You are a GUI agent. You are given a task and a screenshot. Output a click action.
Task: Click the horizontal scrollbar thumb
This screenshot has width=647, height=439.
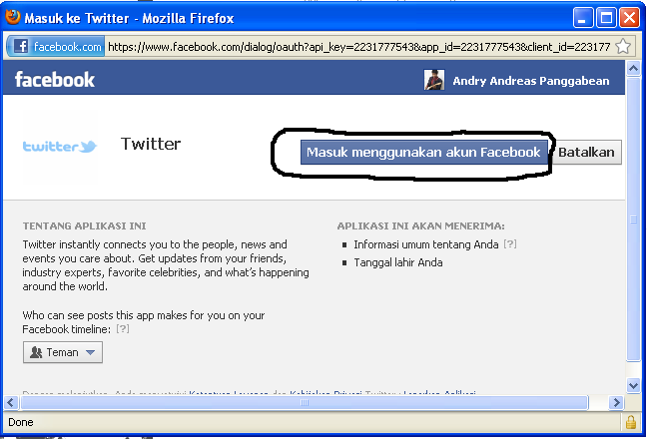tap(305, 402)
